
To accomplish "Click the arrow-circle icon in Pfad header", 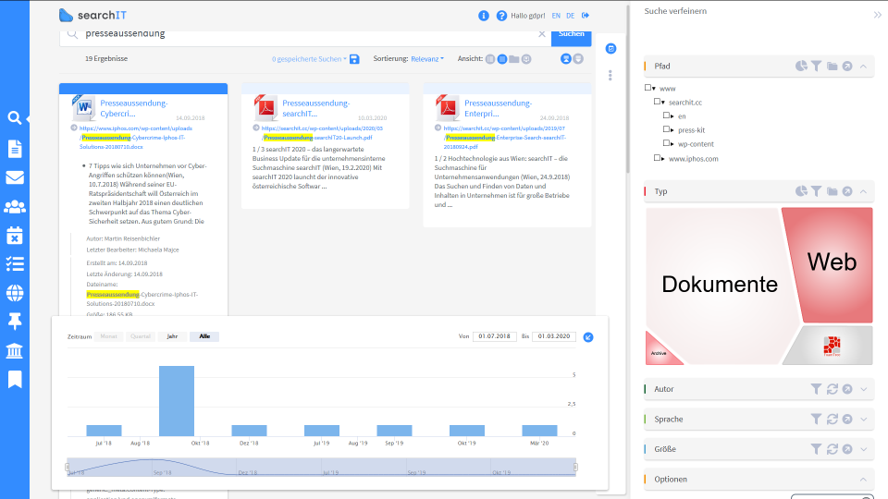I will [x=847, y=67].
